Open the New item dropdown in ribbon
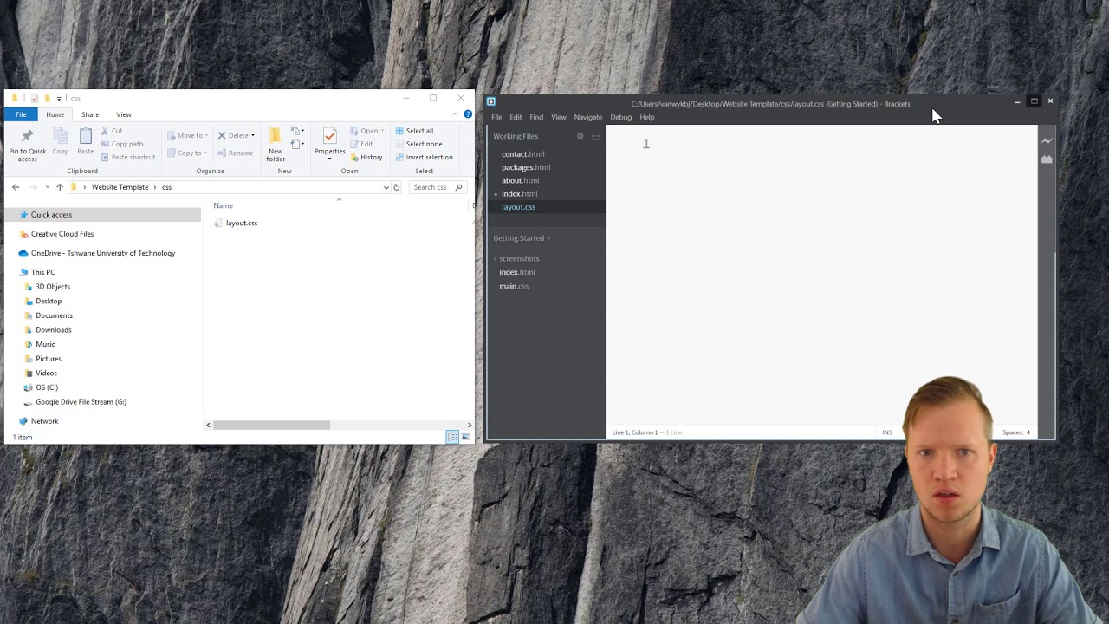This screenshot has width=1109, height=624. 297,131
